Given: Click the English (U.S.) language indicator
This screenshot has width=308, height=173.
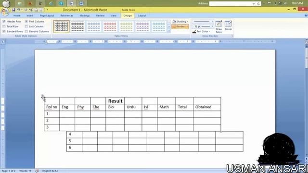Looking at the screenshot, I should coord(50,171).
